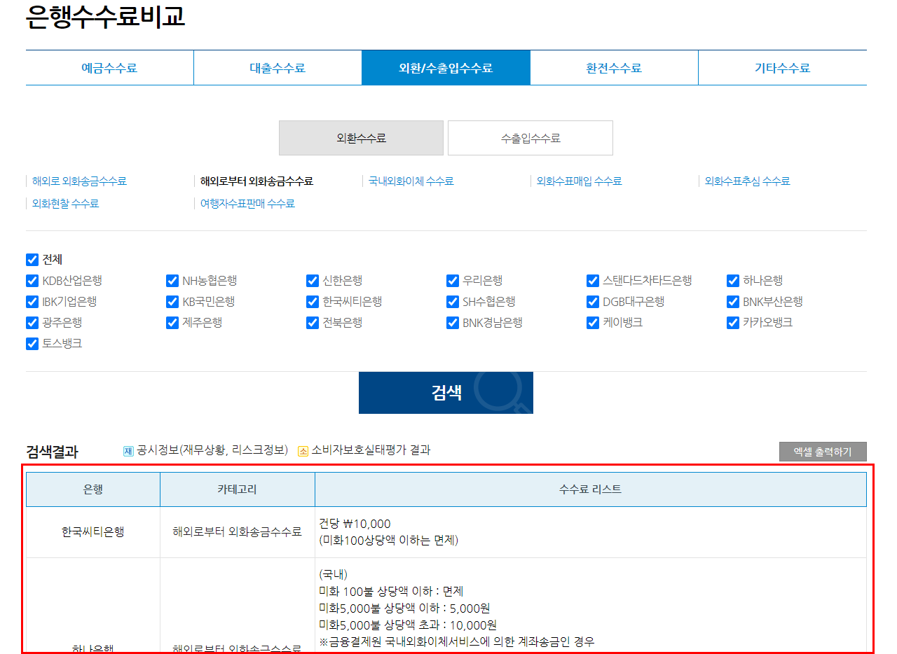Uncheck 케이뱅크 checkbox

pos(593,323)
